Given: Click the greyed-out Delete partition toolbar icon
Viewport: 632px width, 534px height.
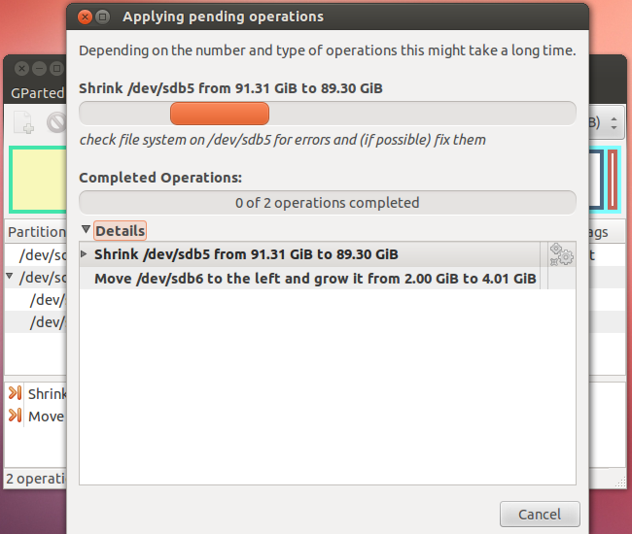Looking at the screenshot, I should tap(56, 123).
